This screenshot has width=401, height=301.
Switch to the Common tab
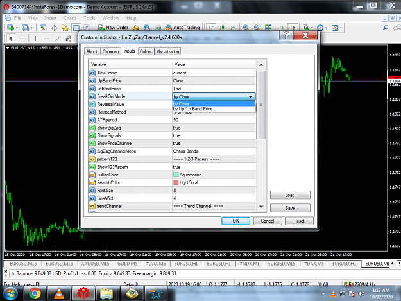110,51
